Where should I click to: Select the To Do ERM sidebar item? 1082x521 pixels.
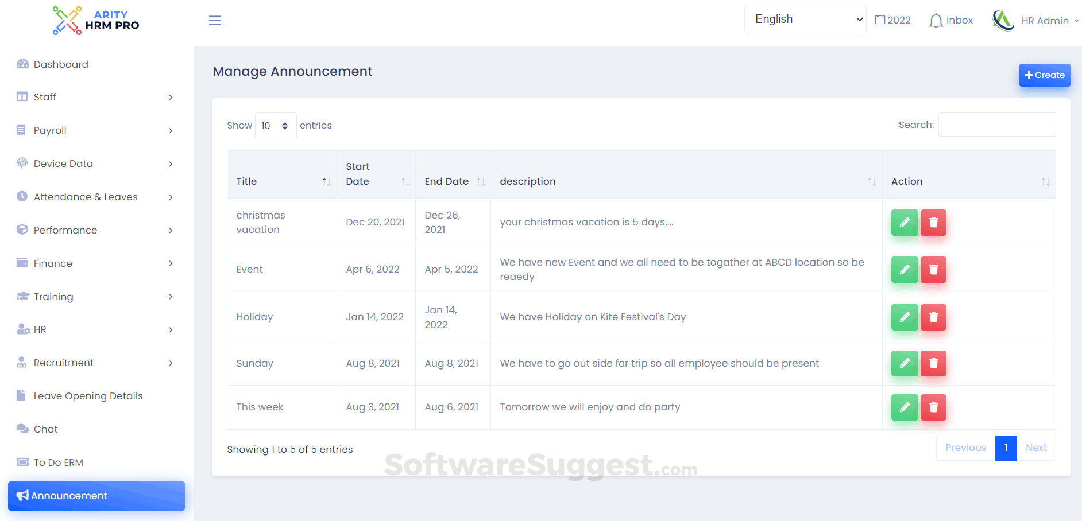(57, 462)
